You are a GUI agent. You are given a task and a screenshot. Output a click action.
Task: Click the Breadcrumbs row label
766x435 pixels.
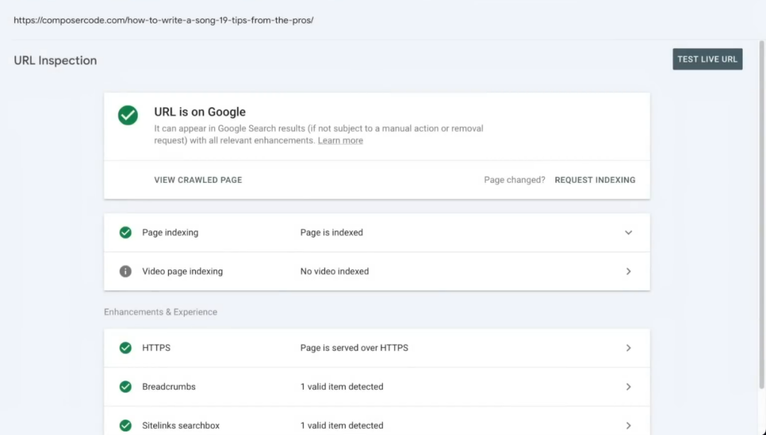point(169,387)
